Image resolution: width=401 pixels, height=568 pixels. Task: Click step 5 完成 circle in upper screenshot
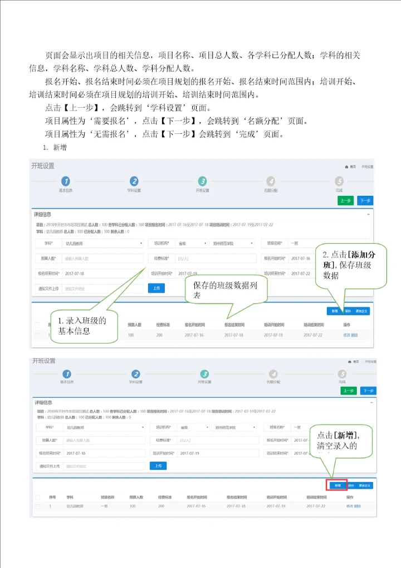click(x=339, y=181)
